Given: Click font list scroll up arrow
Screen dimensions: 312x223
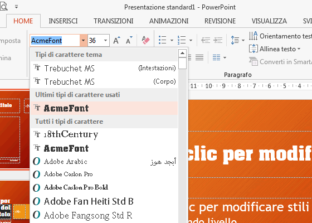Looking at the screenshot, I should pos(182,53).
